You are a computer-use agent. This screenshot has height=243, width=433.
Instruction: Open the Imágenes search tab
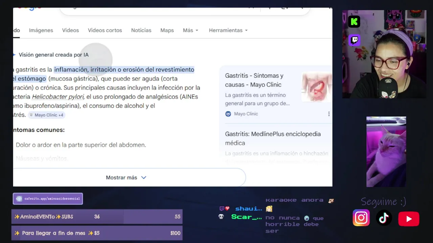pos(41,30)
